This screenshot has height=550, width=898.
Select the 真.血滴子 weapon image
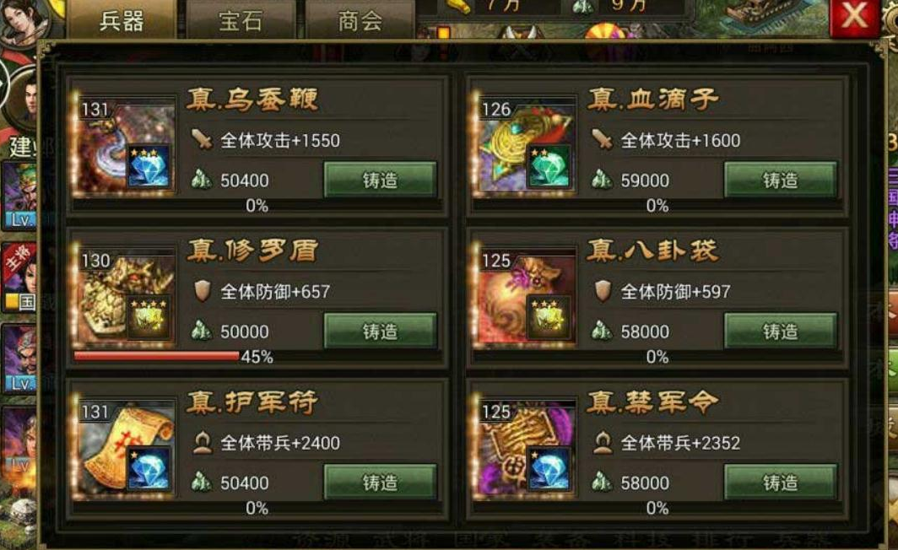point(526,147)
